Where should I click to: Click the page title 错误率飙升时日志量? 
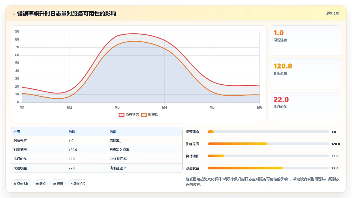pyautogui.click(x=67, y=13)
